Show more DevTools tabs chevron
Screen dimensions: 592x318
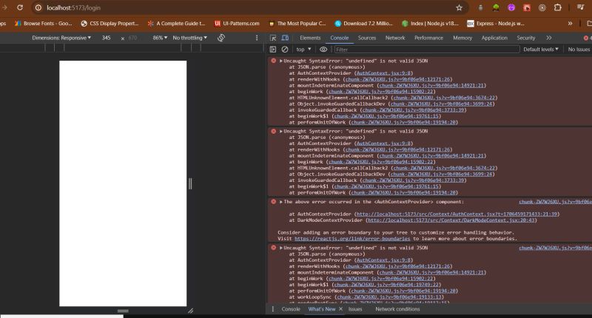[549, 38]
